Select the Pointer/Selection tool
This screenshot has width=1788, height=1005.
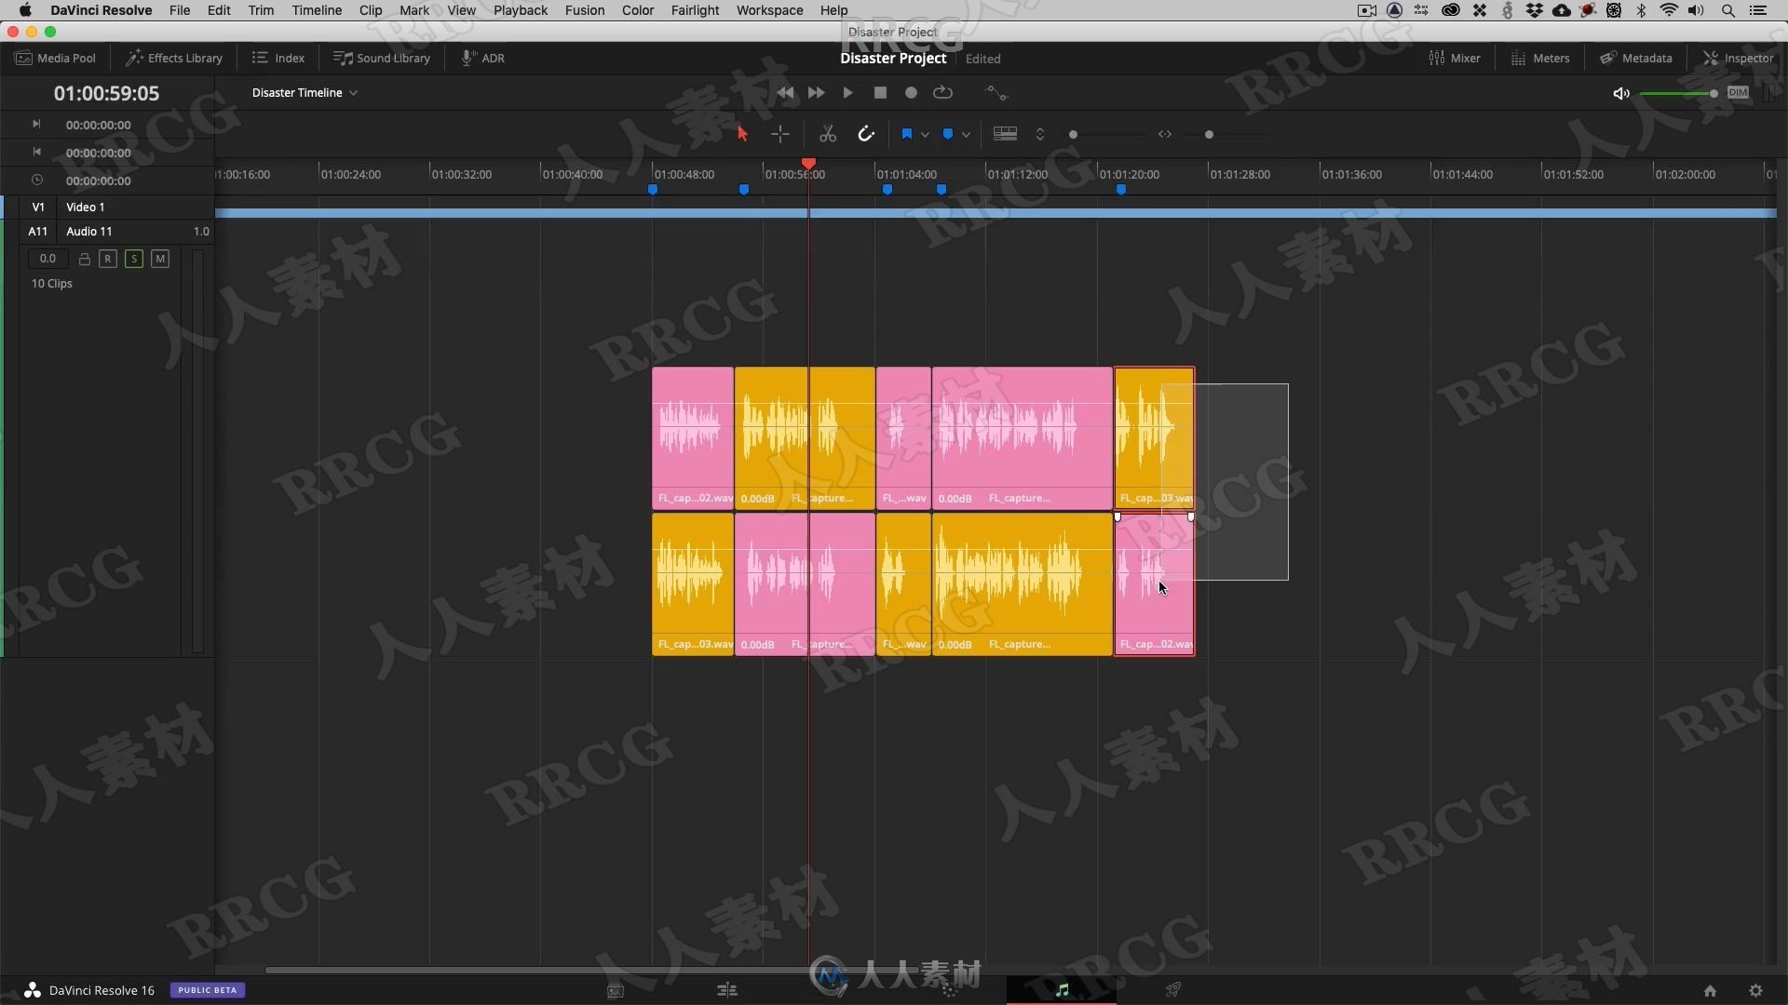743,134
